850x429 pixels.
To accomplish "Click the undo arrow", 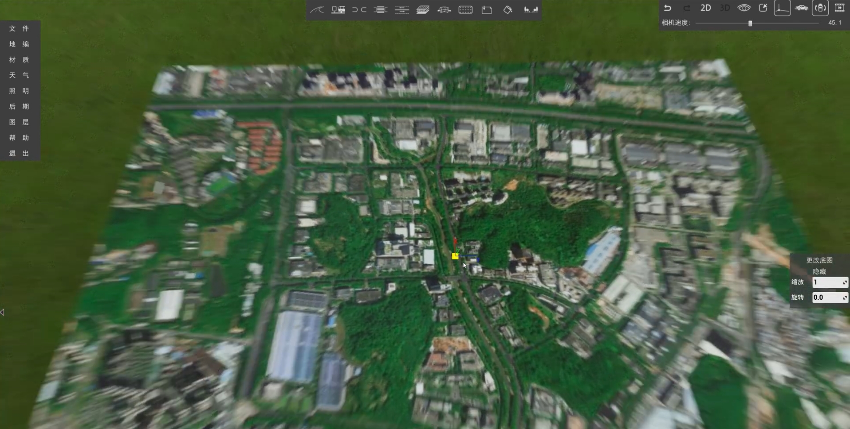I will pos(668,8).
